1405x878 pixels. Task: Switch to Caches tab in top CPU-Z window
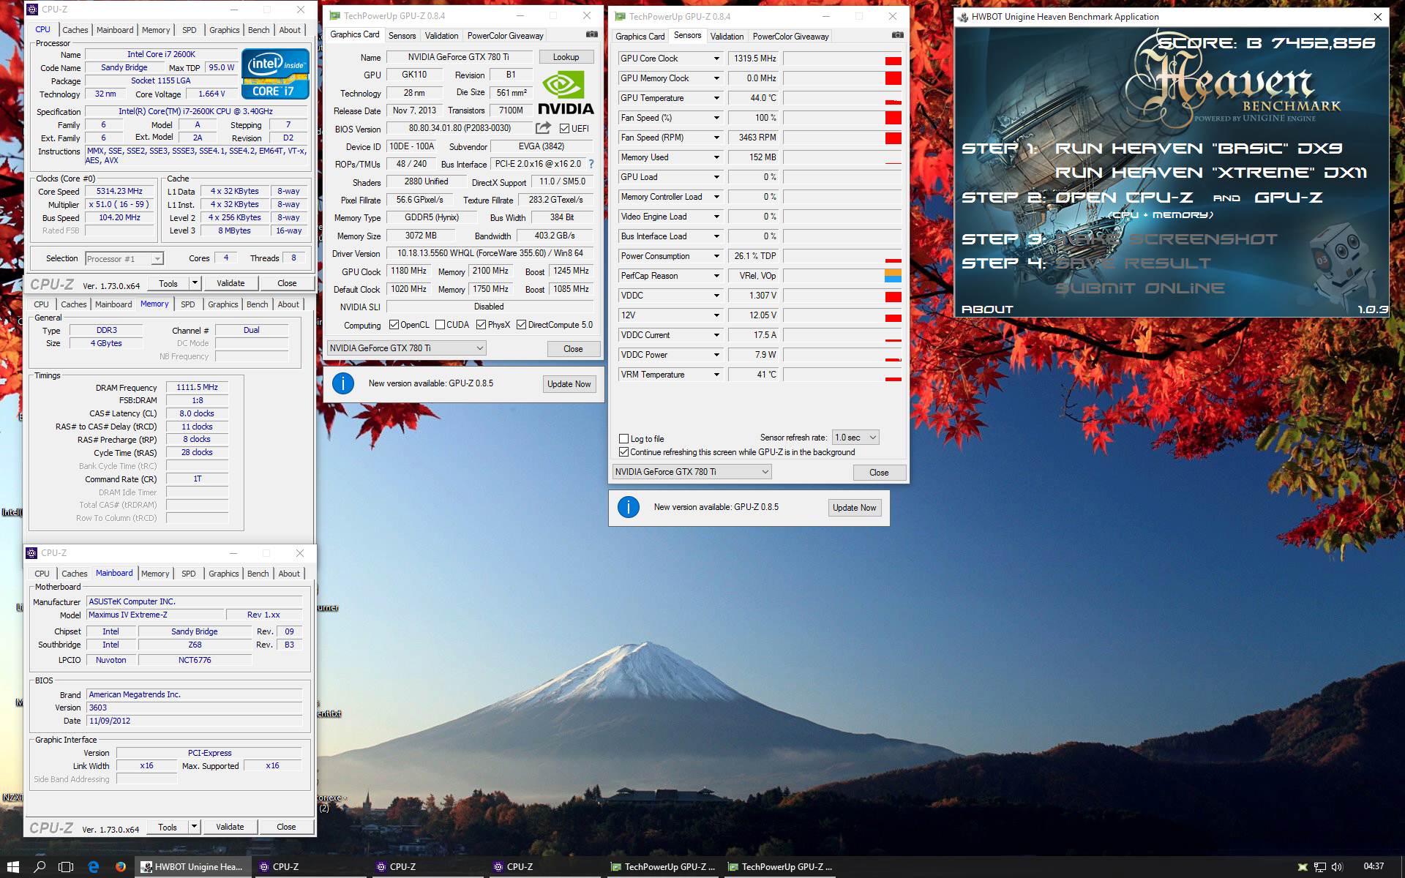tap(75, 30)
